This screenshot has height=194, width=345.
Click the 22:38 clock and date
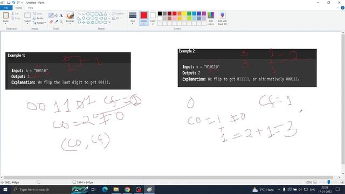(x=325, y=189)
